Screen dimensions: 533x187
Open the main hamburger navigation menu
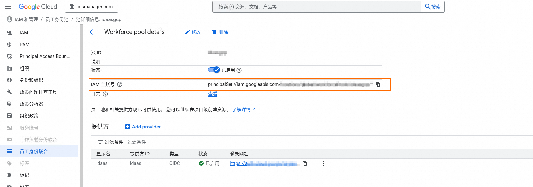8,7
